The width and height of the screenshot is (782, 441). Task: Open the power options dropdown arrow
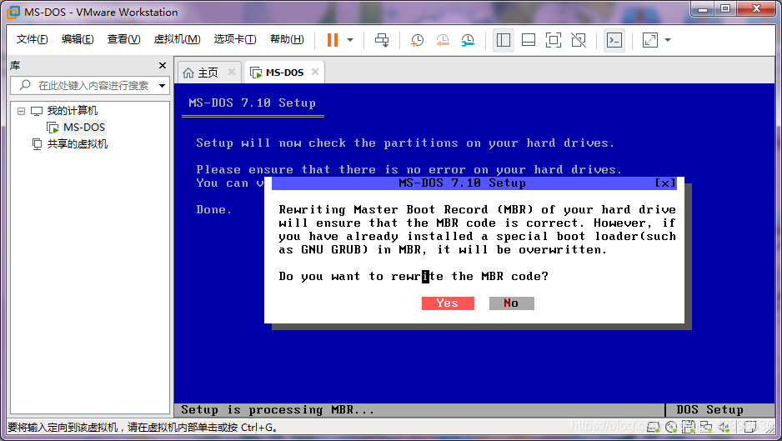click(350, 40)
